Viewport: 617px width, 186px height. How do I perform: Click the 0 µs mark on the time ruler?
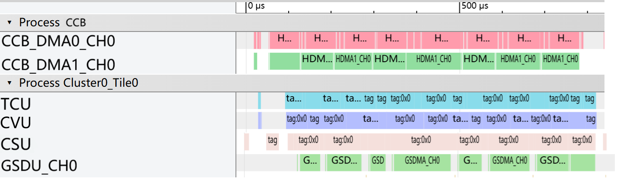[x=256, y=6]
